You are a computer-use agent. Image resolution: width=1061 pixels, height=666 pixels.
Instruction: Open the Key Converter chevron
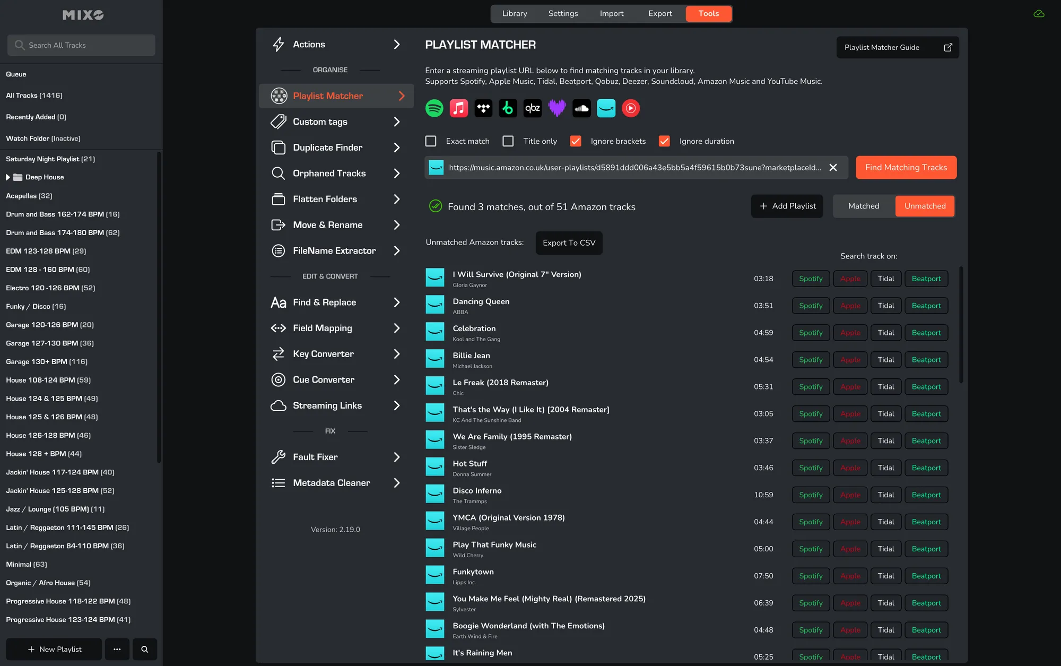(x=397, y=354)
